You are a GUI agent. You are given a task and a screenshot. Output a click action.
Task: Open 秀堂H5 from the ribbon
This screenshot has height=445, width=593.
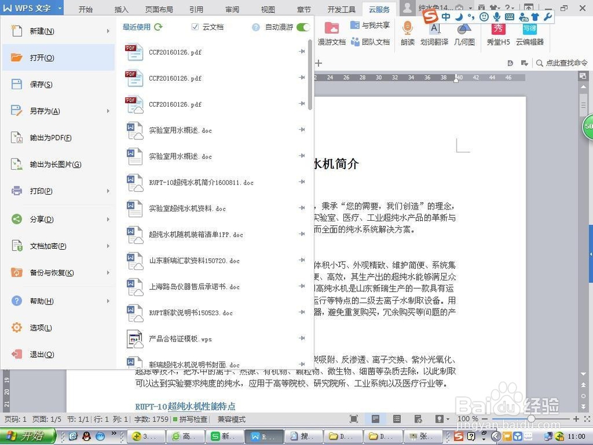click(498, 33)
